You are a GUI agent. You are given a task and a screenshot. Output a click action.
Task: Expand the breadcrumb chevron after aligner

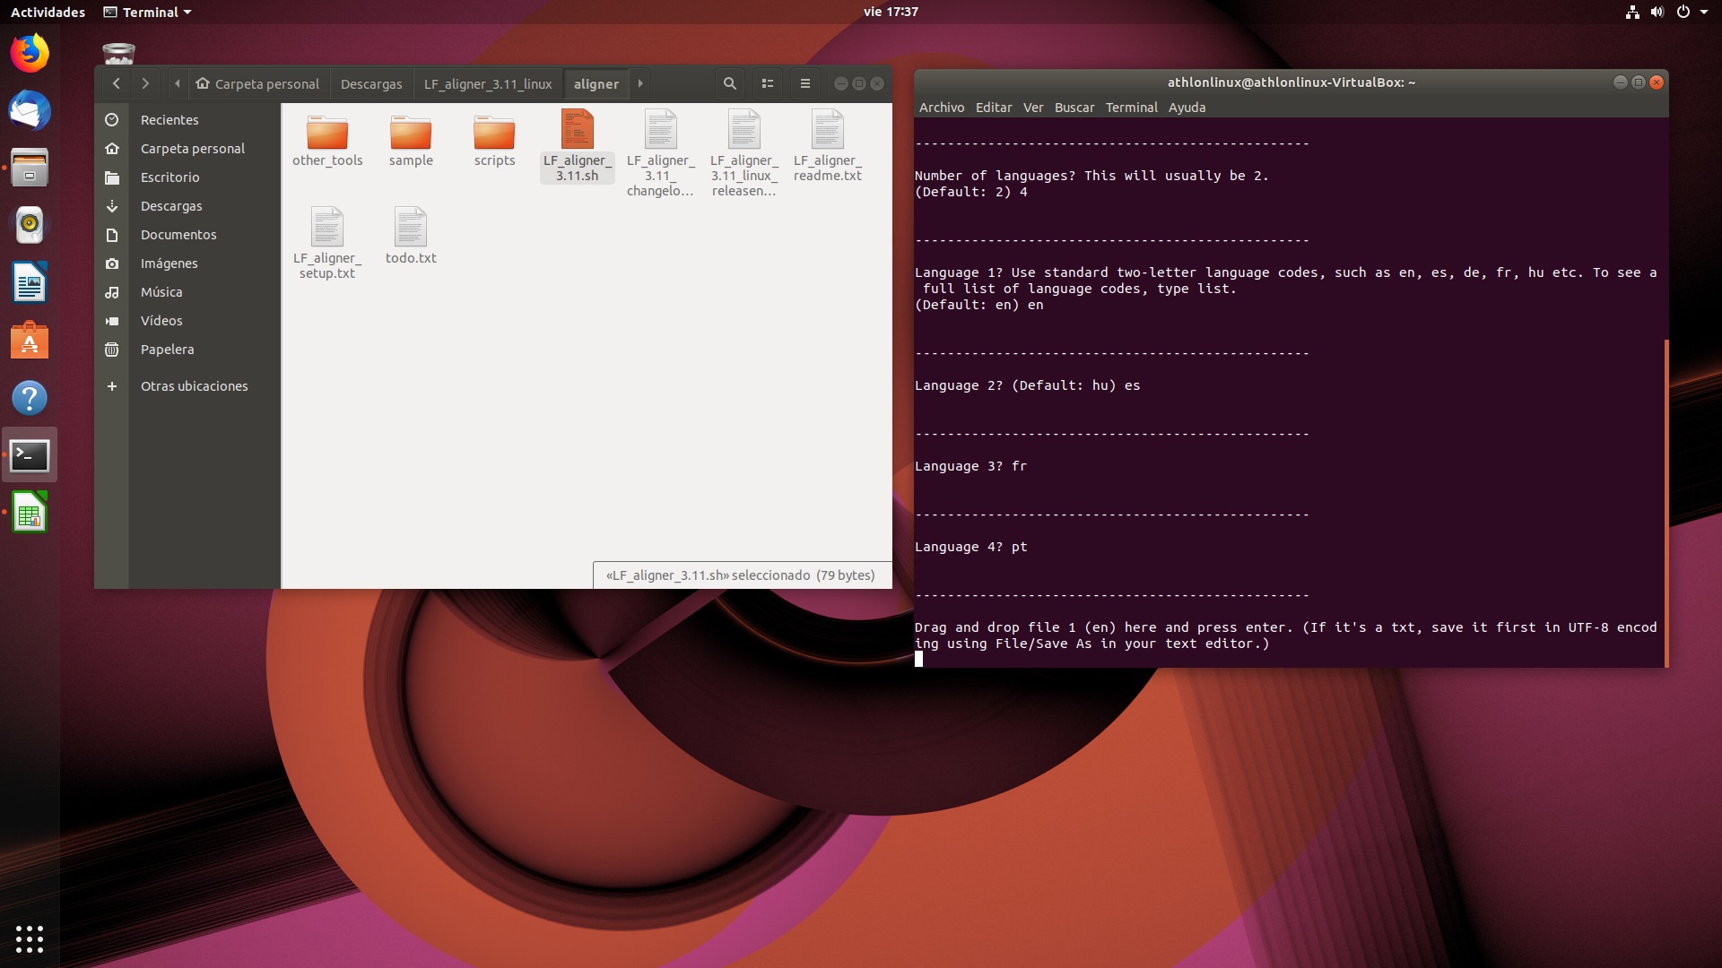pos(639,82)
